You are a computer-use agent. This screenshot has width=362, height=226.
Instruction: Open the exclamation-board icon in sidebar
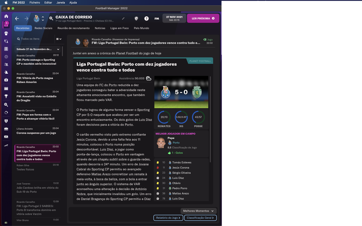tap(6, 49)
